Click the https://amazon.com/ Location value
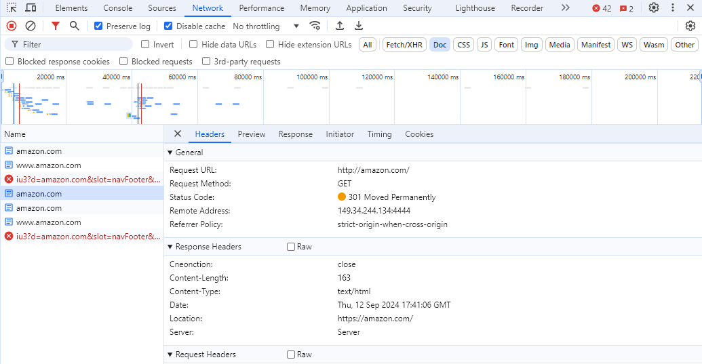Viewport: 702px width, 364px height. tap(375, 319)
